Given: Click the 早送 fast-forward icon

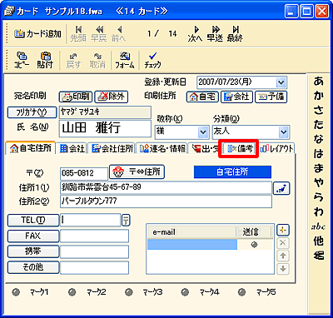Looking at the screenshot, I should click(x=215, y=34).
